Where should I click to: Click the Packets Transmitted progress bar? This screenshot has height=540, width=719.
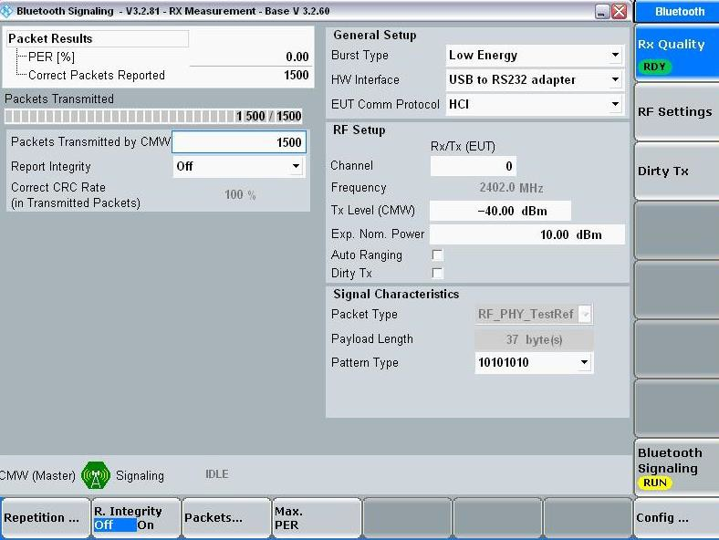[x=153, y=116]
